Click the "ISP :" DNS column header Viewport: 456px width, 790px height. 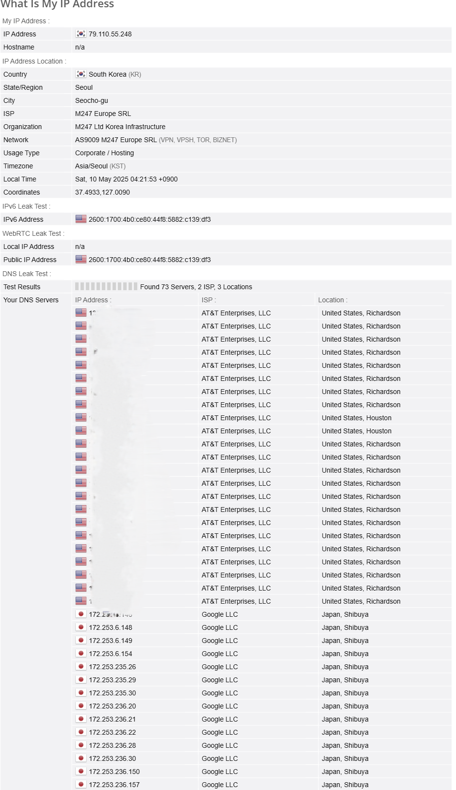click(209, 300)
